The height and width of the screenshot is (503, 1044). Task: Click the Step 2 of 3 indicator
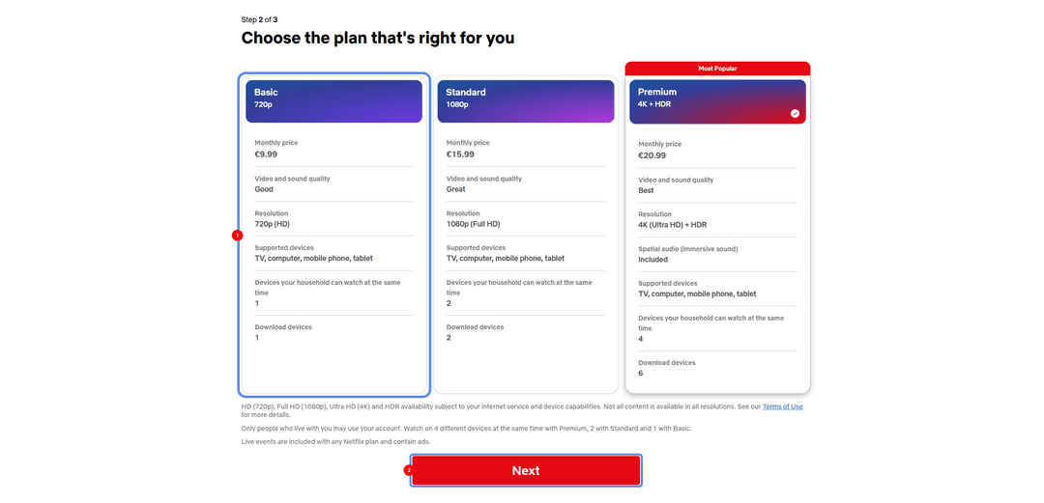[x=260, y=20]
